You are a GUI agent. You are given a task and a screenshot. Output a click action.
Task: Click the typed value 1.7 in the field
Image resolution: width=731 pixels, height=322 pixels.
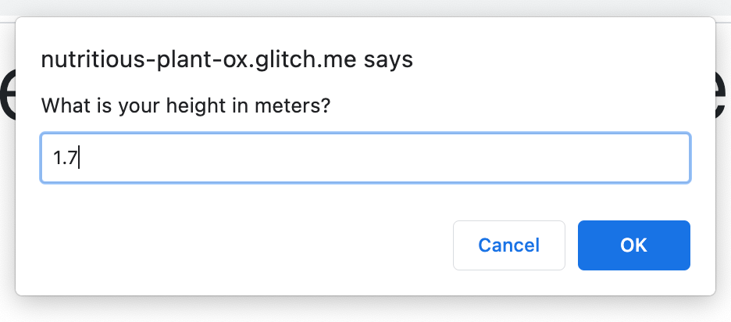tap(66, 158)
